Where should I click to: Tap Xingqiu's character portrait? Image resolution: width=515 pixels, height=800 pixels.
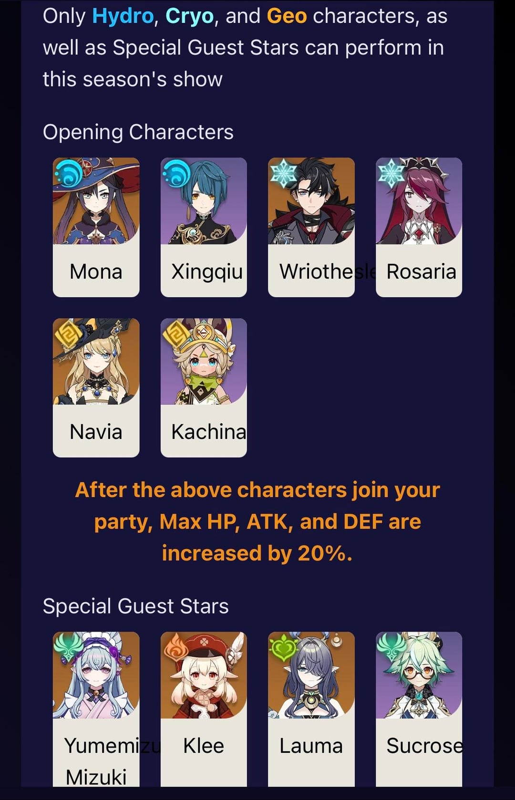click(204, 201)
